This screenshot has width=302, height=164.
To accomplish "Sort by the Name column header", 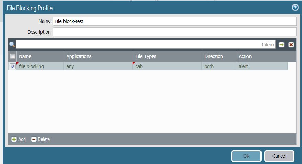I will click(x=40, y=56).
